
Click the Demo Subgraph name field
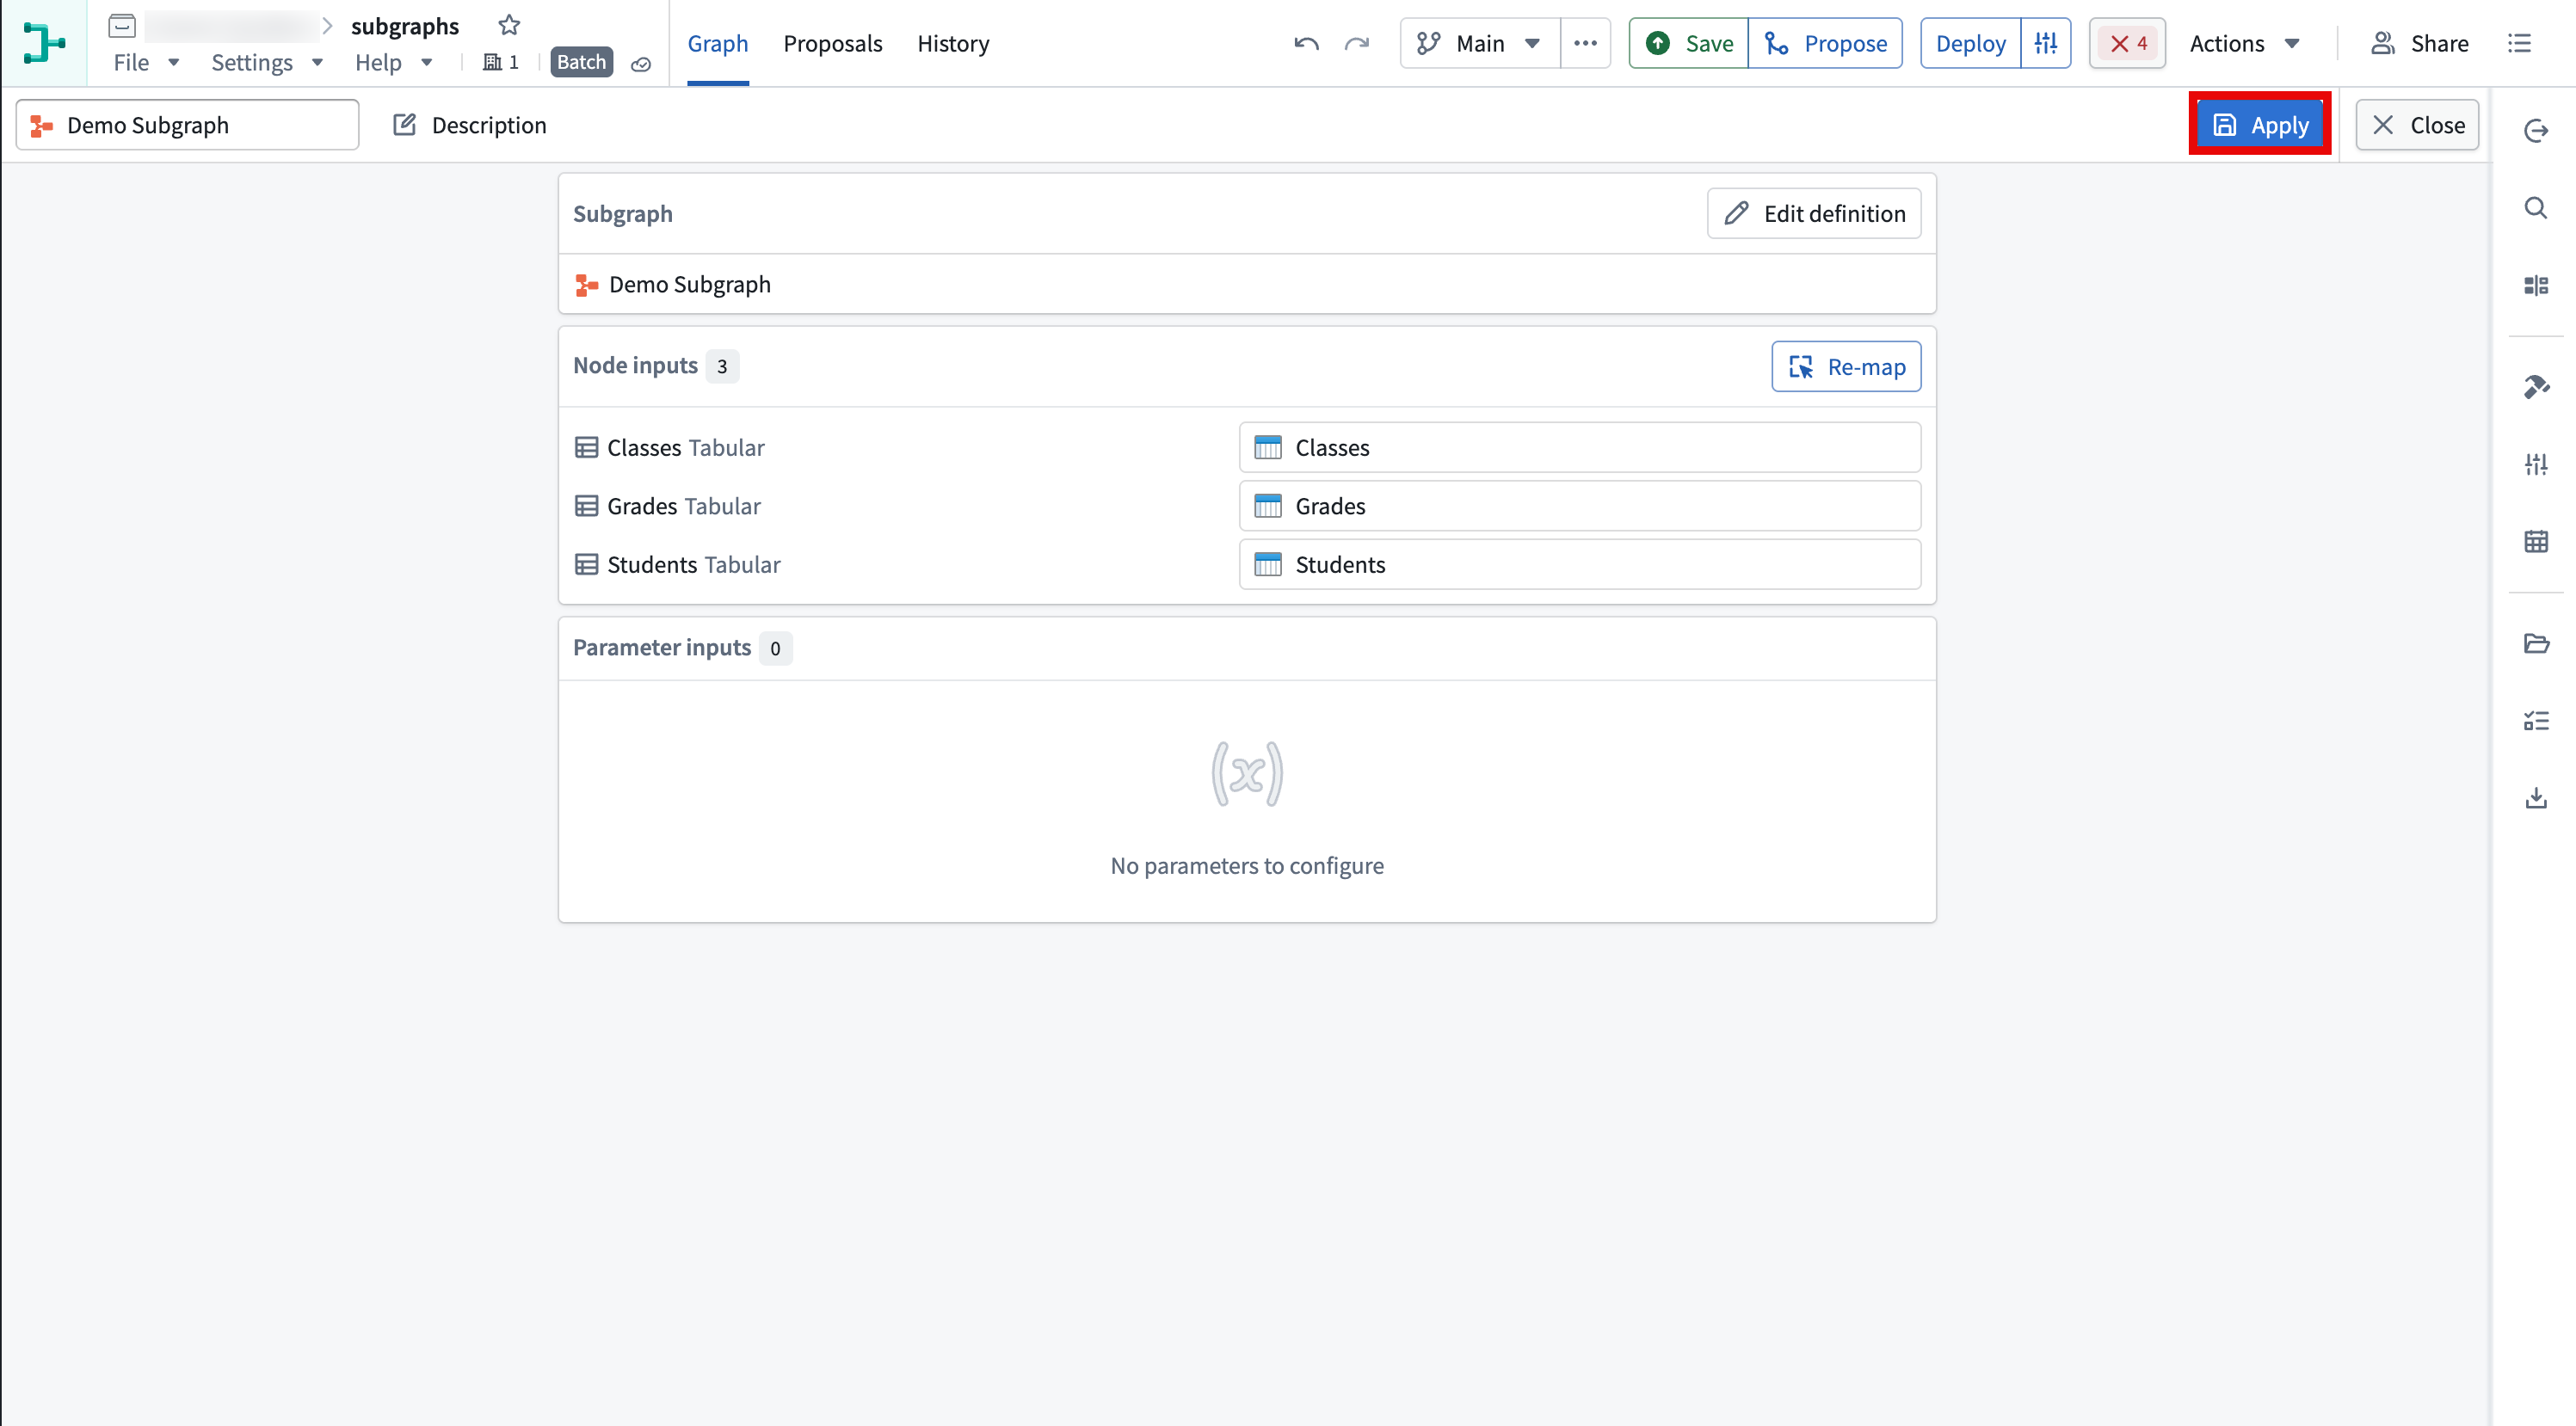187,125
